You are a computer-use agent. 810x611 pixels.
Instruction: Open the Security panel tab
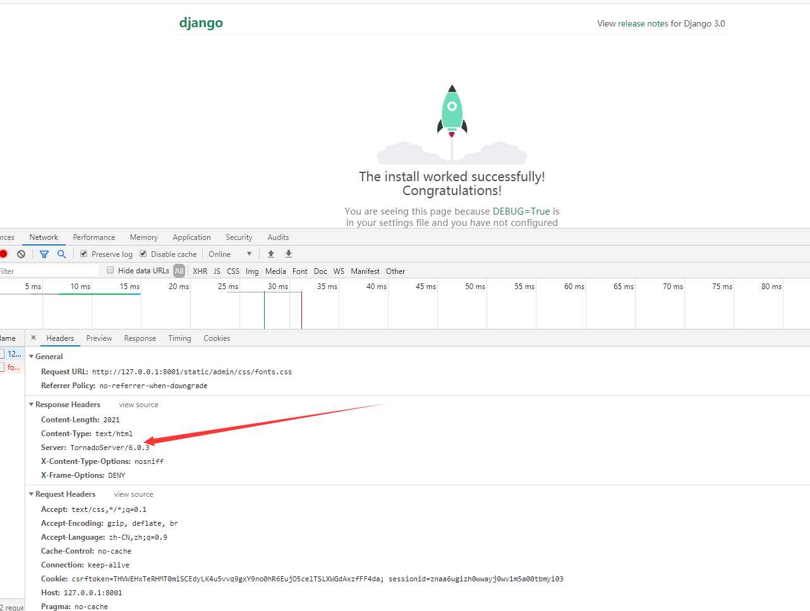click(x=239, y=237)
